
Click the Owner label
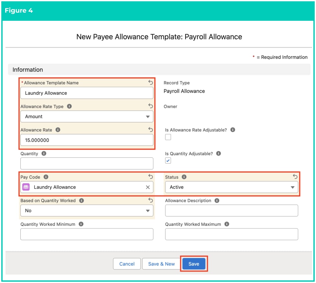pos(170,106)
